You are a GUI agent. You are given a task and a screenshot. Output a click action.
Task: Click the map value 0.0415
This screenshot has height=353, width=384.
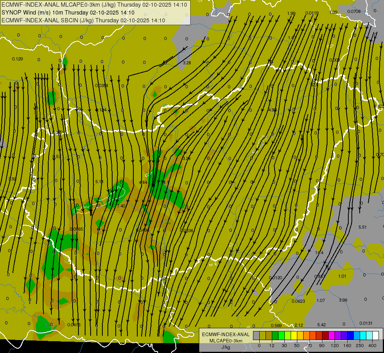coord(74,325)
